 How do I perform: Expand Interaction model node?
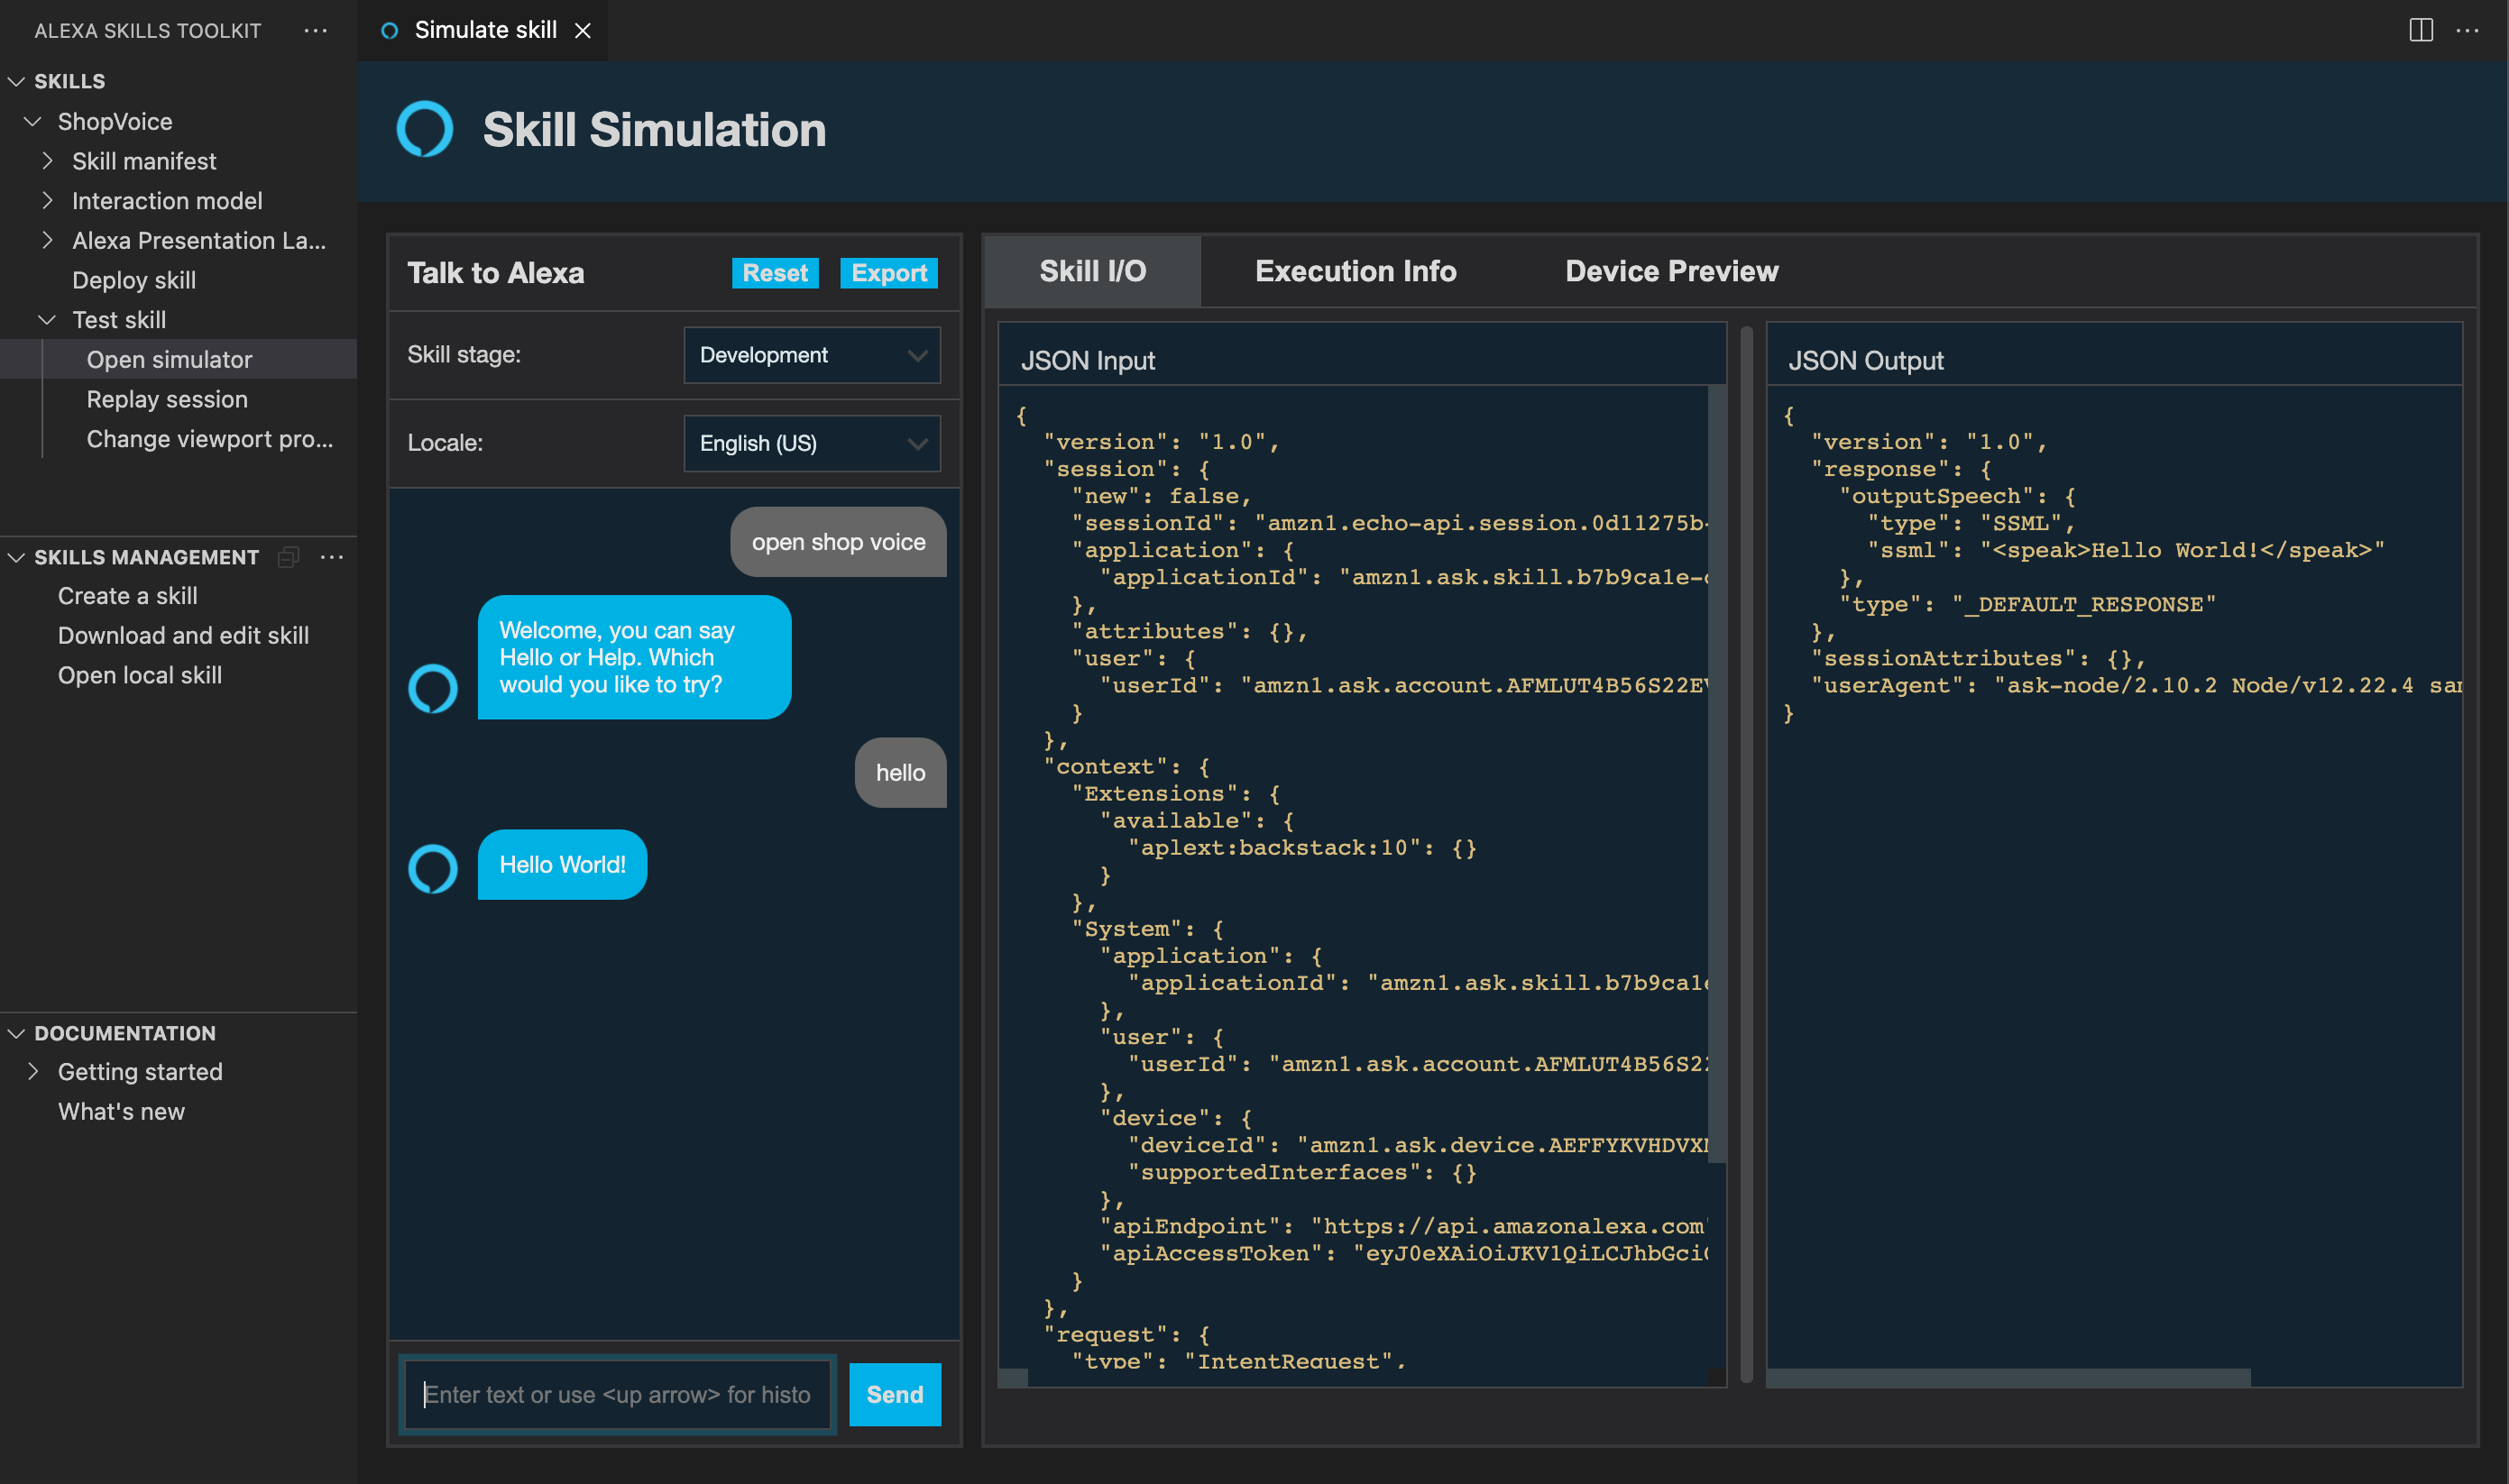coord(47,201)
